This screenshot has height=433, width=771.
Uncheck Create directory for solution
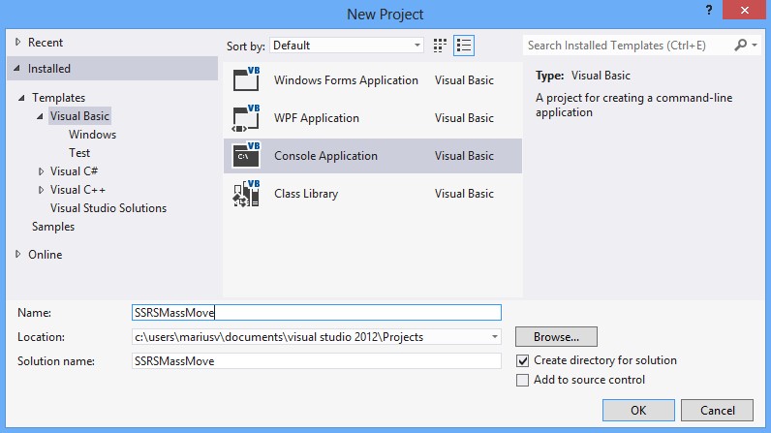523,360
